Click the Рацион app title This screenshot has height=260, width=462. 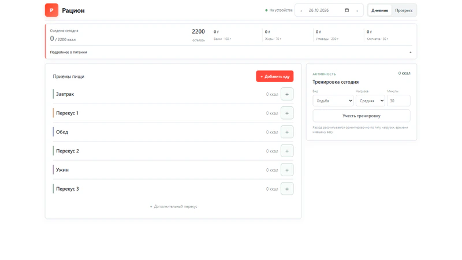73,10
